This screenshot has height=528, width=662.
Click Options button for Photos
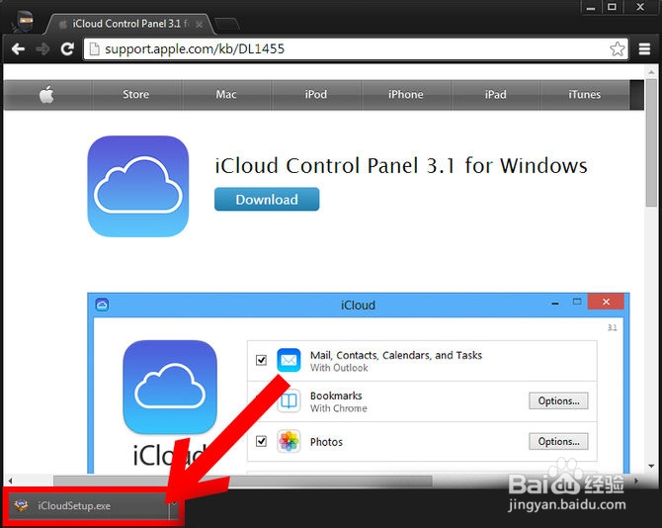pos(558,441)
